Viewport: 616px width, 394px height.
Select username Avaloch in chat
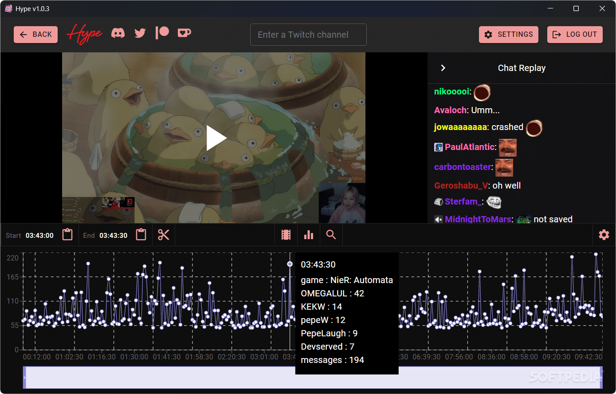[450, 110]
